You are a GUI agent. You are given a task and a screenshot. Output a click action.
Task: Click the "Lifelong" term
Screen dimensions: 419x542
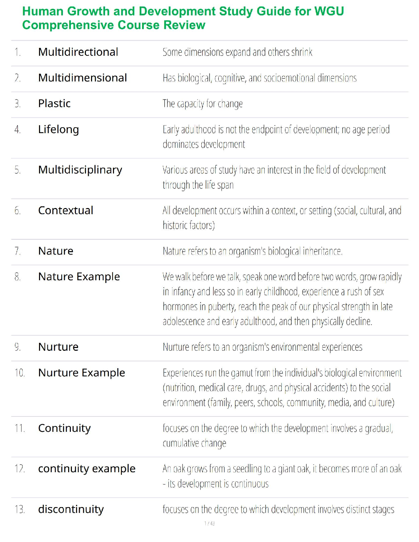pos(59,129)
